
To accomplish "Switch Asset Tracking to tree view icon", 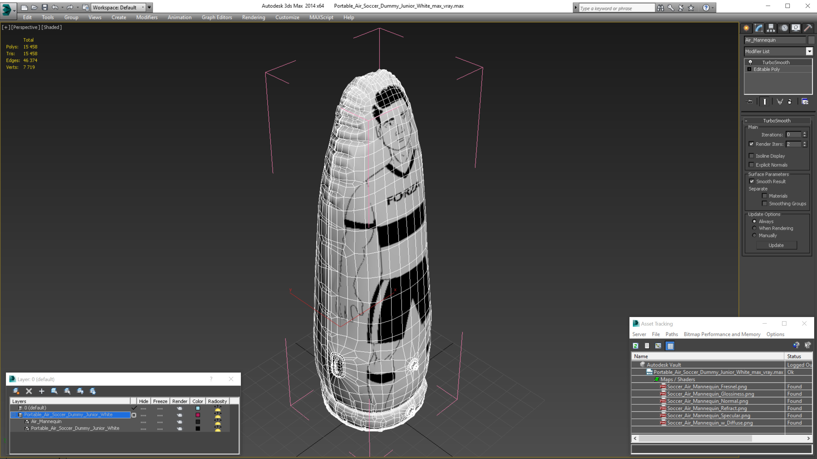I will (x=658, y=346).
